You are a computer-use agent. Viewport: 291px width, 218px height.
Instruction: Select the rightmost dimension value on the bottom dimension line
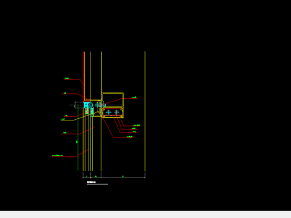coord(123,176)
